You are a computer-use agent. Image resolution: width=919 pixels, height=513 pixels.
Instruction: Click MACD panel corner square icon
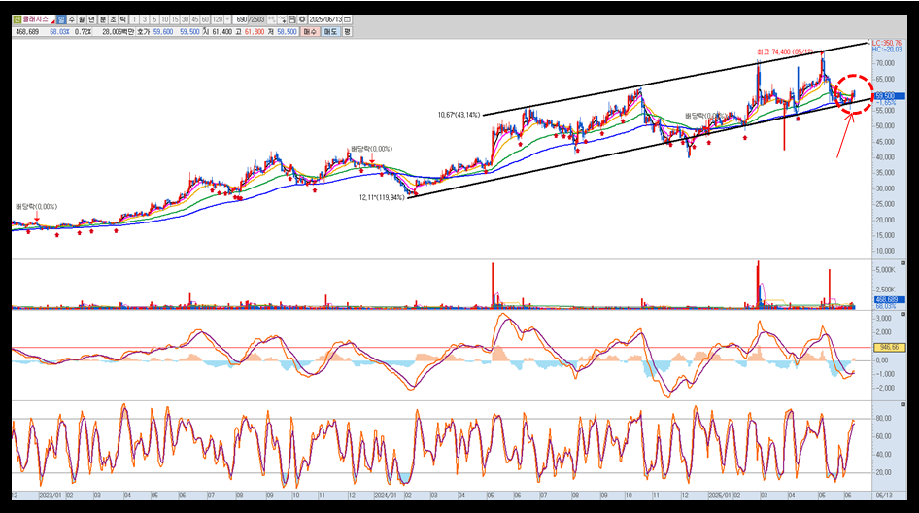pos(902,314)
